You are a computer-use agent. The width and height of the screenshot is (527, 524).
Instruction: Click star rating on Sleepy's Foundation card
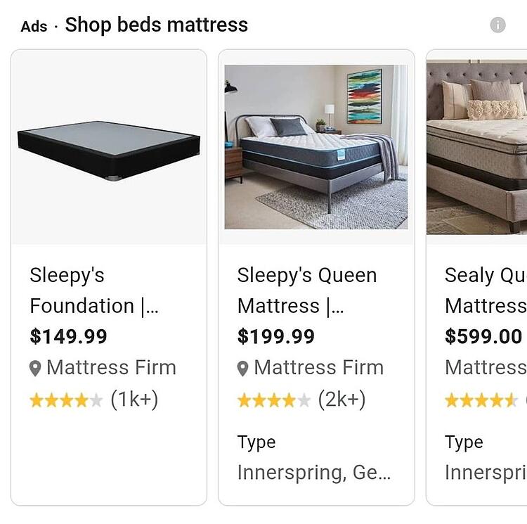click(x=65, y=401)
